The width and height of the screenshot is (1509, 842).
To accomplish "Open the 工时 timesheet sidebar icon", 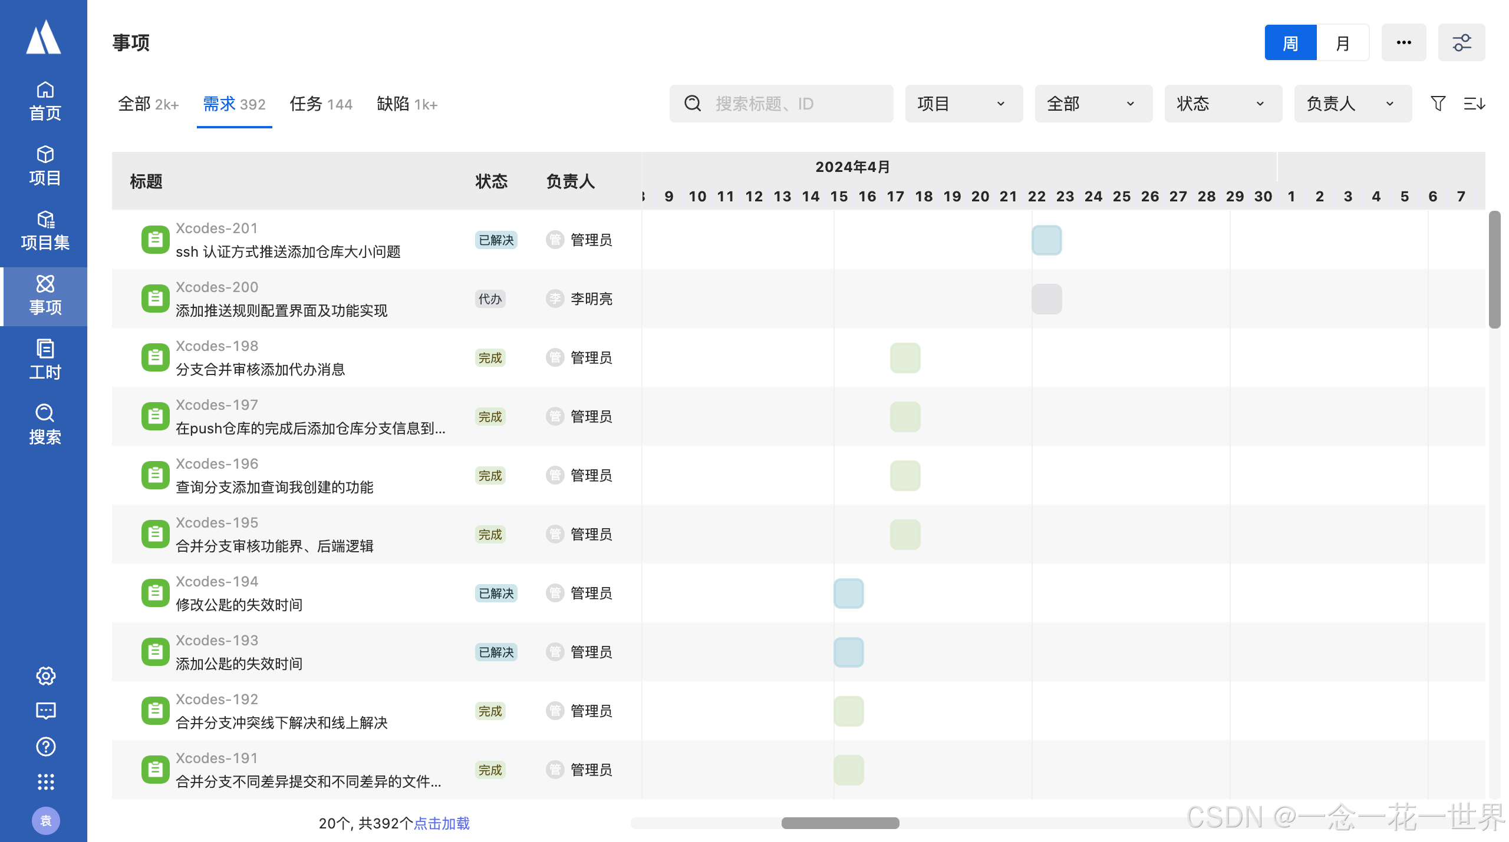I will coord(45,360).
